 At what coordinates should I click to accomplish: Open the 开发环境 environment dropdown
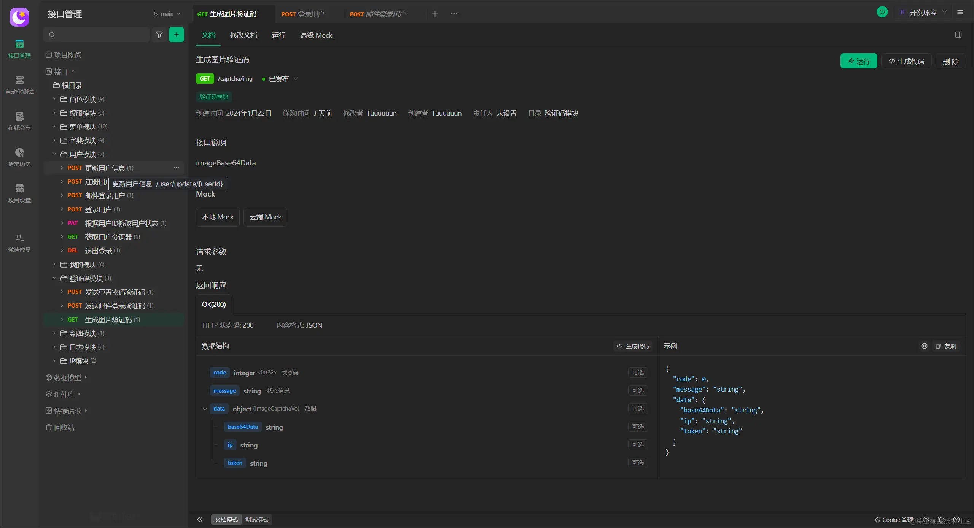click(x=923, y=13)
